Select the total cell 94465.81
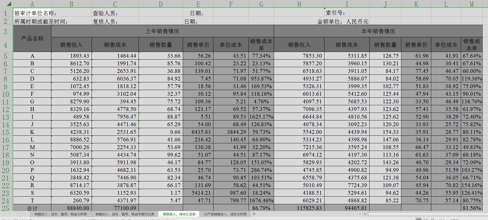The image size is (488, 220). click(347, 208)
